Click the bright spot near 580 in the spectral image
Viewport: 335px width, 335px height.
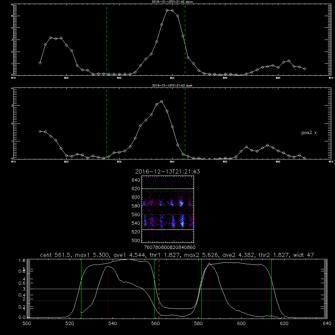(181, 203)
